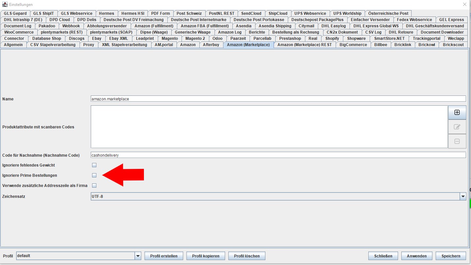The width and height of the screenshot is (471, 265).
Task: Open the Bestellung als Rechnung tab
Action: point(296,32)
